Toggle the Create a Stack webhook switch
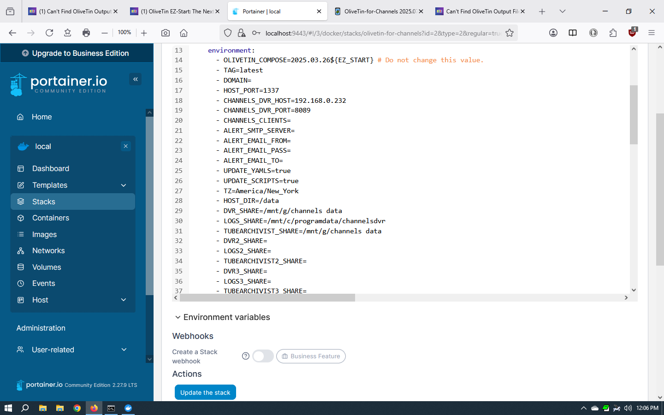664x415 pixels. coord(263,356)
